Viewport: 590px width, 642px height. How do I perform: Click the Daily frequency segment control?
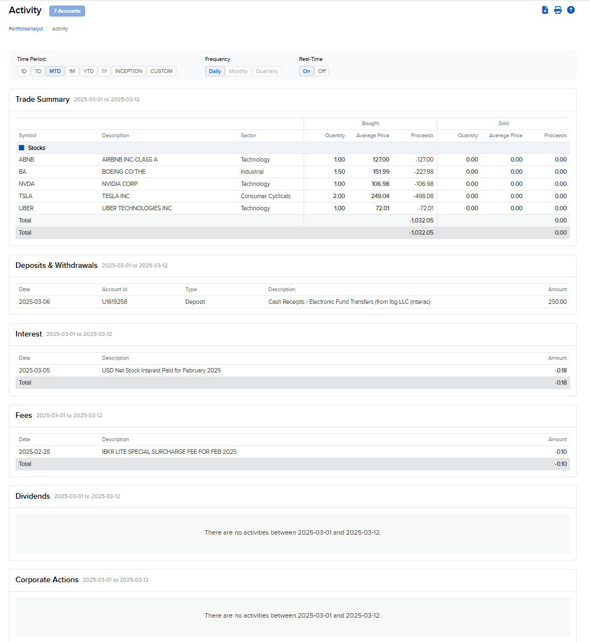coord(215,71)
